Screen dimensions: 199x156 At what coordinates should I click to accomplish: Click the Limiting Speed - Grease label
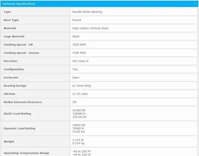[x=21, y=53]
